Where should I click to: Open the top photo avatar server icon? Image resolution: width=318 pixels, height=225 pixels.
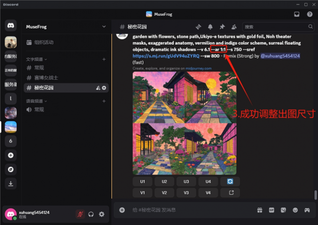tap(11, 42)
